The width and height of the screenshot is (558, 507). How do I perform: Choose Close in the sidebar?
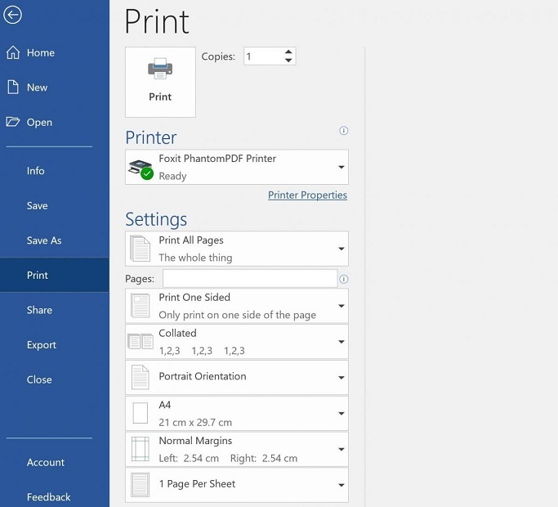[55, 379]
